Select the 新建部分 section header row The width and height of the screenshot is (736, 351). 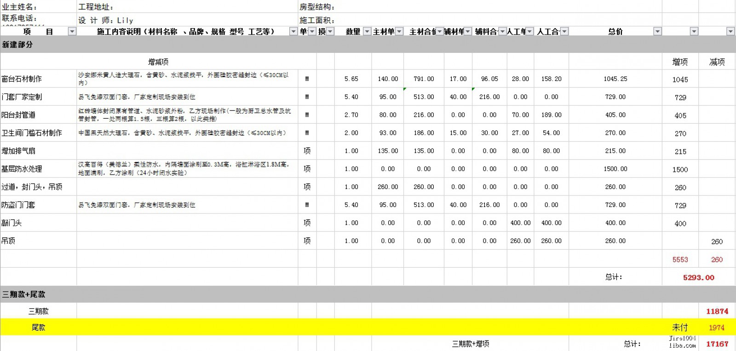[x=17, y=45]
